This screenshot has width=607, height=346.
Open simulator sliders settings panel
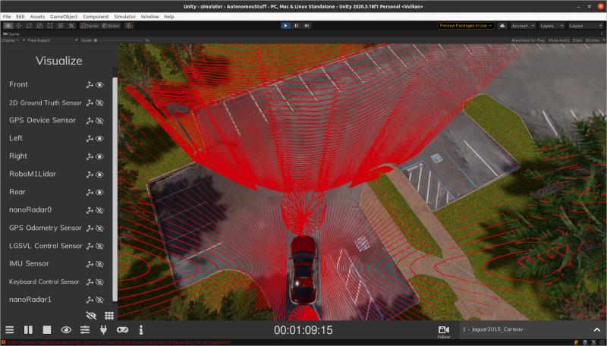coord(85,330)
